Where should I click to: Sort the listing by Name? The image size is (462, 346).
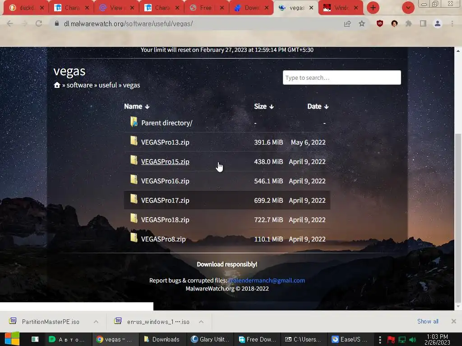pos(137,106)
